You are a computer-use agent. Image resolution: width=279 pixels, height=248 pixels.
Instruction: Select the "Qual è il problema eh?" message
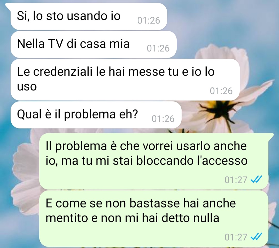click(x=96, y=115)
